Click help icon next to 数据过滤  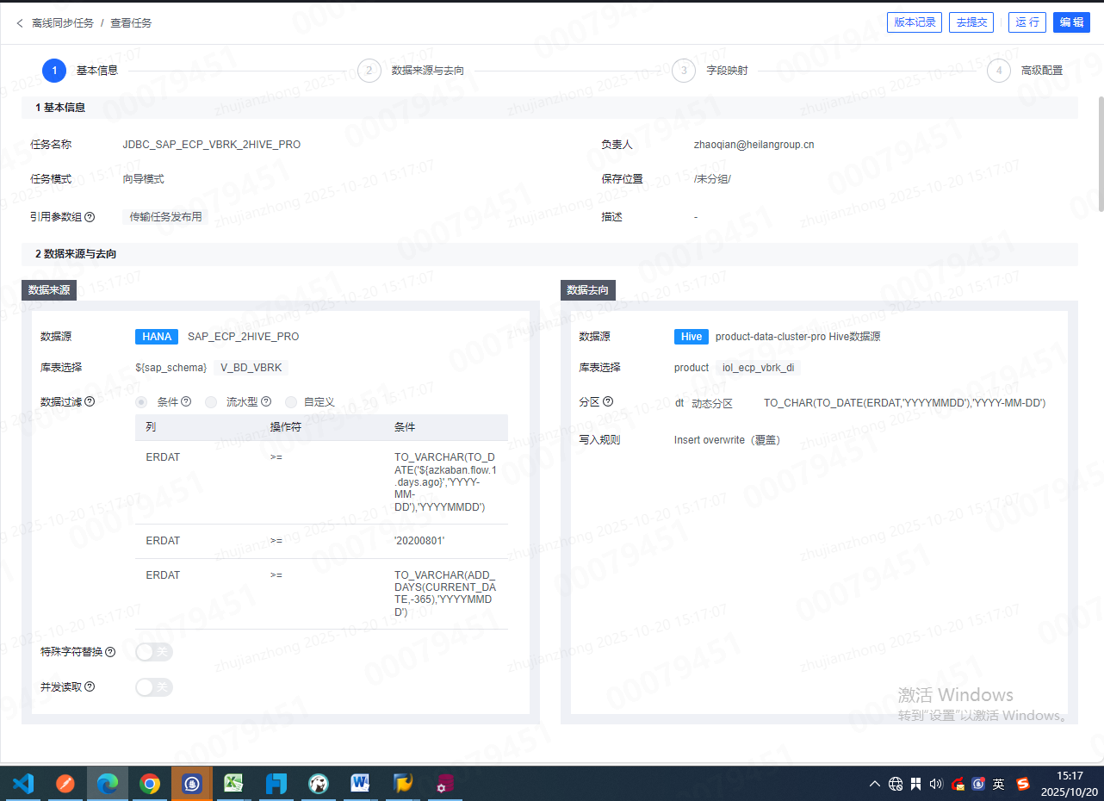point(90,401)
